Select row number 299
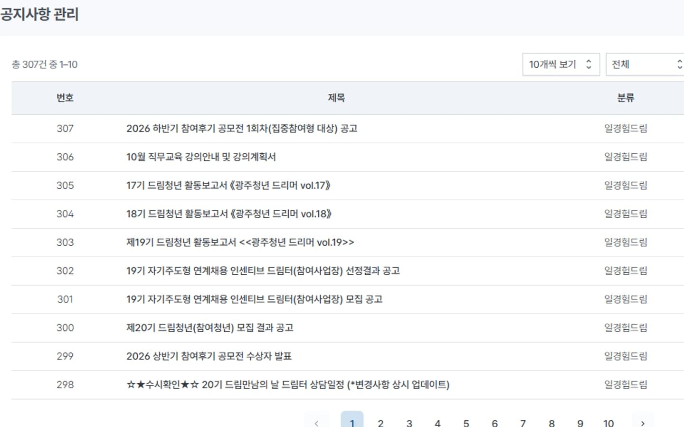The height and width of the screenshot is (427, 684). pos(65,356)
